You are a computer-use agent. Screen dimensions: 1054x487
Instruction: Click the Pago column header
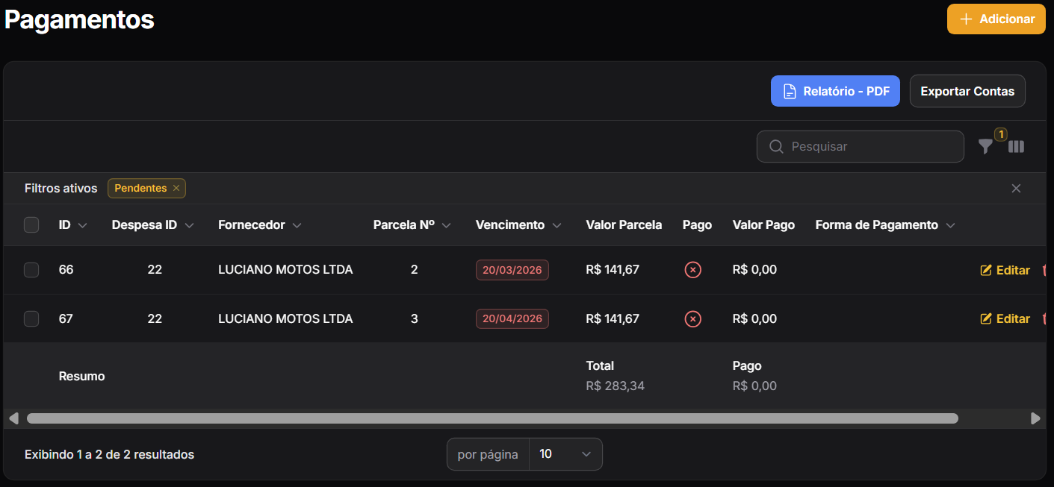697,225
